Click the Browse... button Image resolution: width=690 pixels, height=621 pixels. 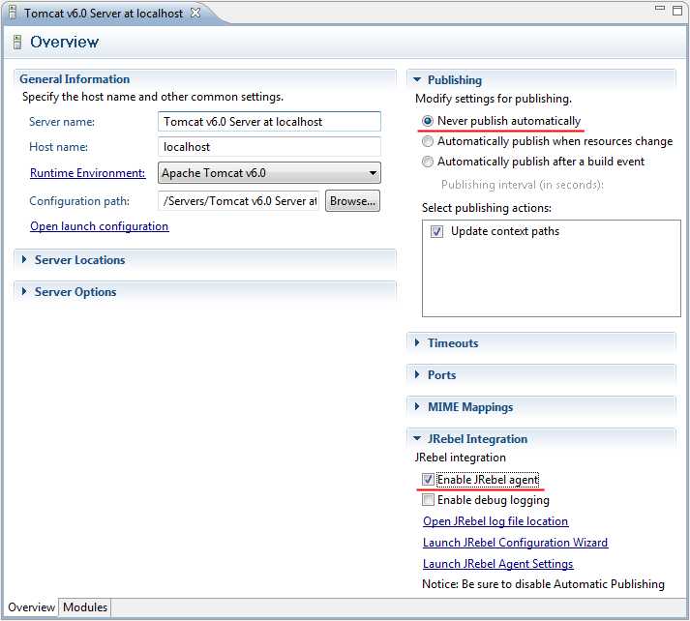[x=352, y=201]
